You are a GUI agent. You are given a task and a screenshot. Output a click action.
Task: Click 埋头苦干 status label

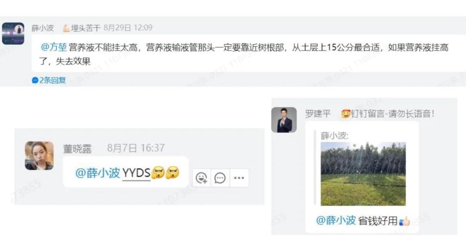coord(85,28)
